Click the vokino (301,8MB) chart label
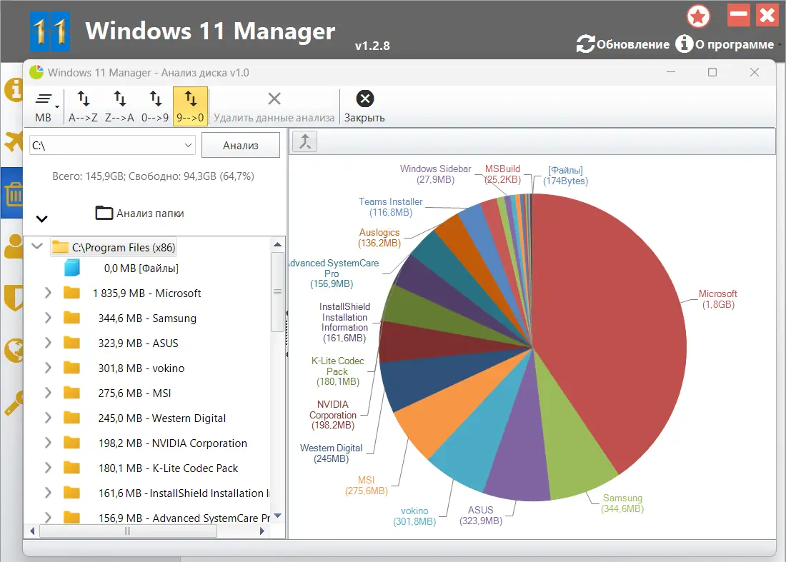Image resolution: width=786 pixels, height=562 pixels. 414,516
